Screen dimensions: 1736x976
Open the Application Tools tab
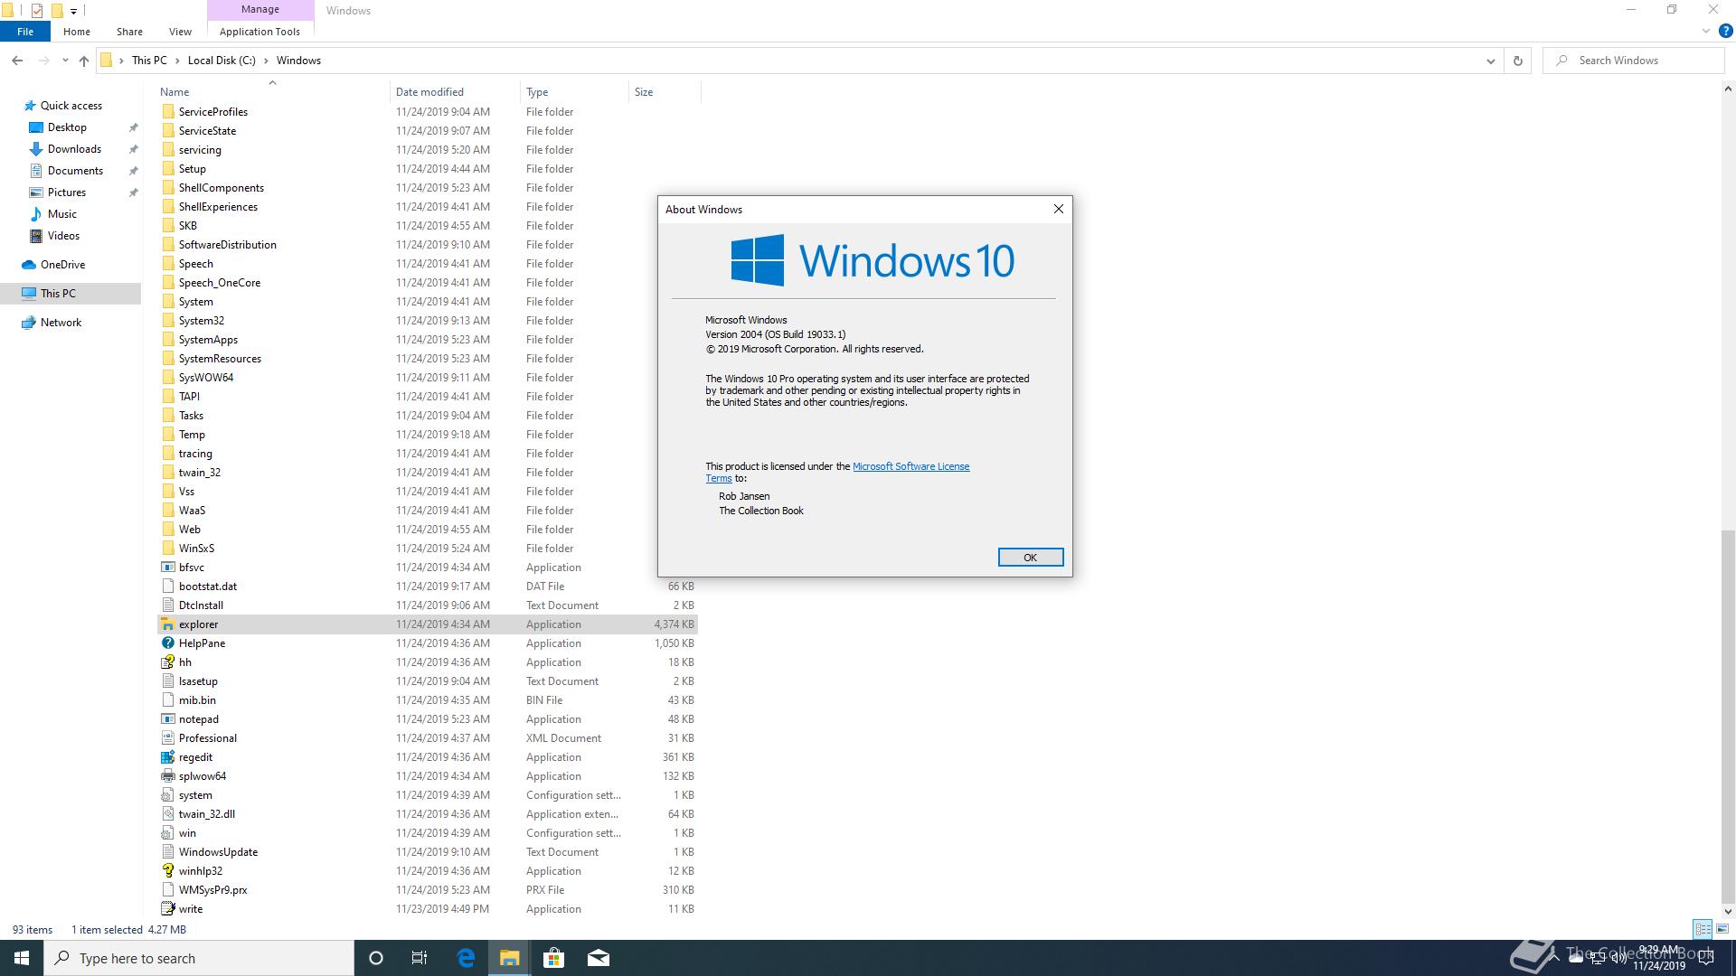[259, 32]
